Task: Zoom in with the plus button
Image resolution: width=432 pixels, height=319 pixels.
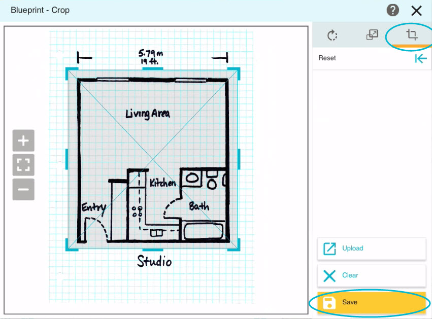Action: [x=23, y=140]
